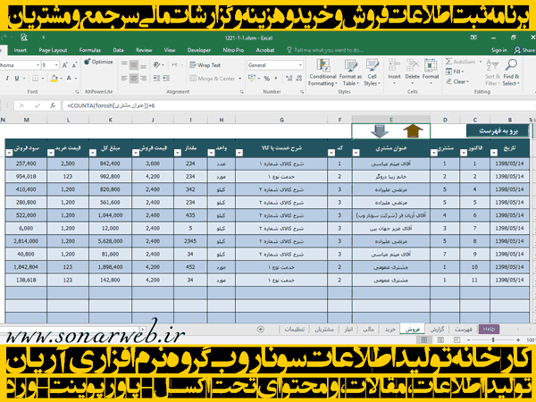
Task: Open the Developer ribbon tab
Action: pos(199,50)
